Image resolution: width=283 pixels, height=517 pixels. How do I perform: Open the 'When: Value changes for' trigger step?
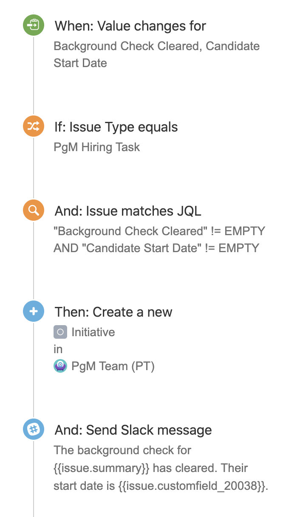point(130,26)
